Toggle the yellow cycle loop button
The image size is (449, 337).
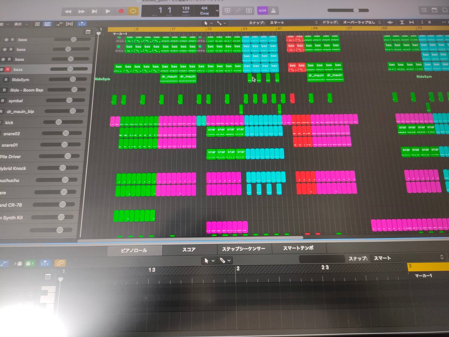133,11
